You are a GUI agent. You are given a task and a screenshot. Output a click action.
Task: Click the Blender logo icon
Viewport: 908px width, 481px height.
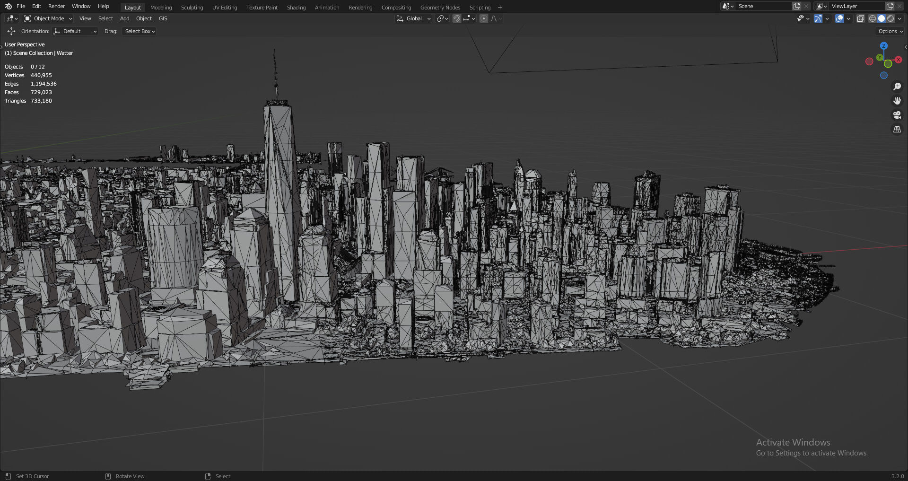click(8, 6)
